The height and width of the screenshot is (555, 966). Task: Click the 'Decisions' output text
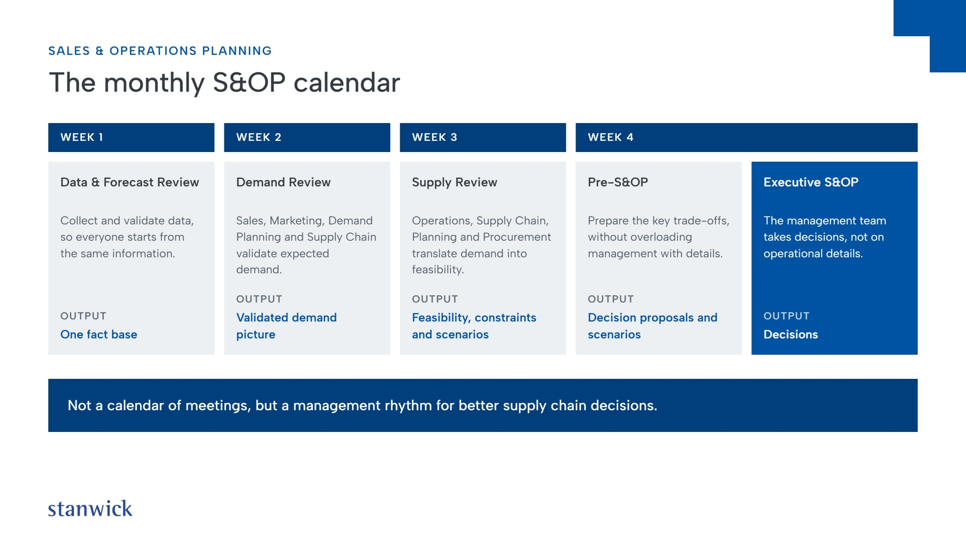tap(791, 334)
